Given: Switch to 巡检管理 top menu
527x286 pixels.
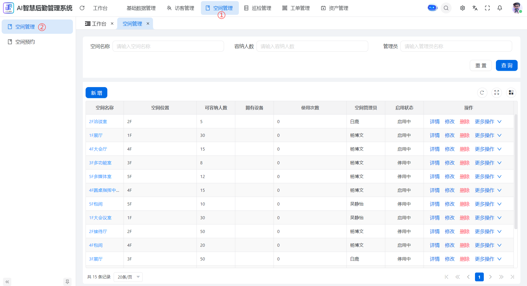Looking at the screenshot, I should [258, 8].
